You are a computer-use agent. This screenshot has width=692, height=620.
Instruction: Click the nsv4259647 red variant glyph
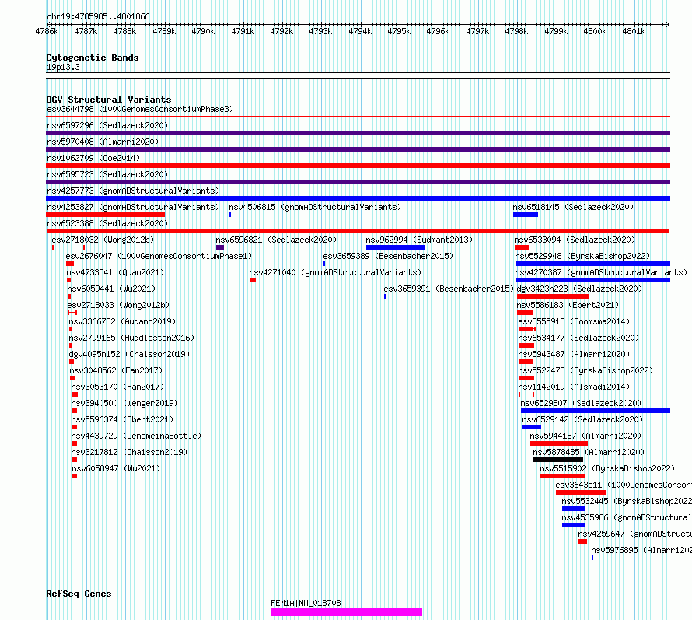(x=582, y=541)
